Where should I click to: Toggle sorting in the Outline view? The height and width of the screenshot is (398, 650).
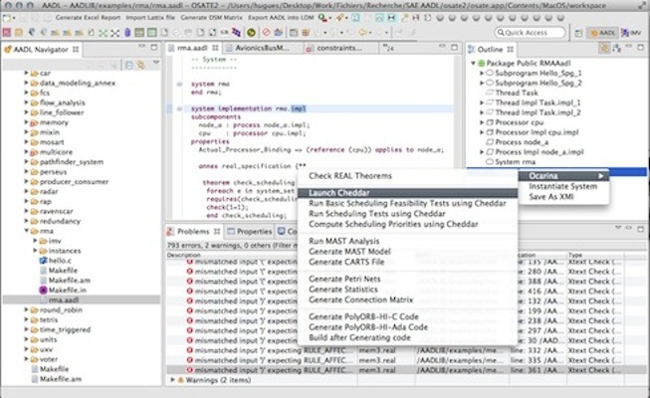point(617,49)
